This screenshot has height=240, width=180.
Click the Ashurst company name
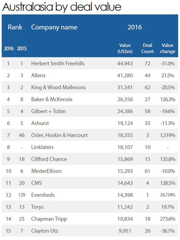pyautogui.click(x=40, y=123)
